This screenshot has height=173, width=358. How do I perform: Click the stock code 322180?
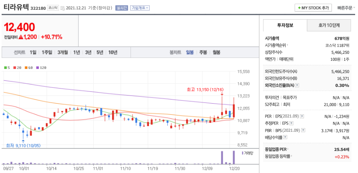(x=38, y=8)
